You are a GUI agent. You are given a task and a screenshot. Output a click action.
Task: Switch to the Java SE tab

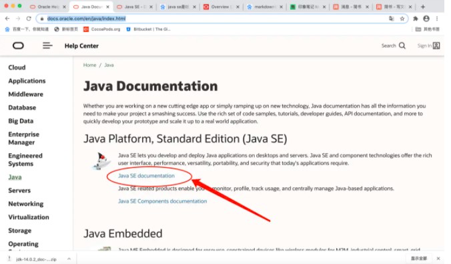[x=135, y=7]
